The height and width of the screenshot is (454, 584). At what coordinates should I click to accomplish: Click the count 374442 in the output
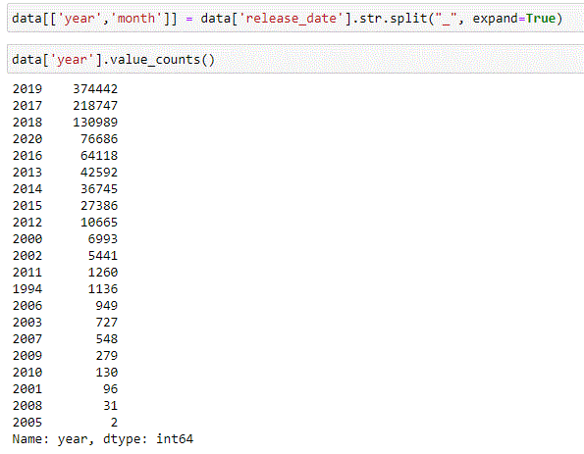pos(95,89)
